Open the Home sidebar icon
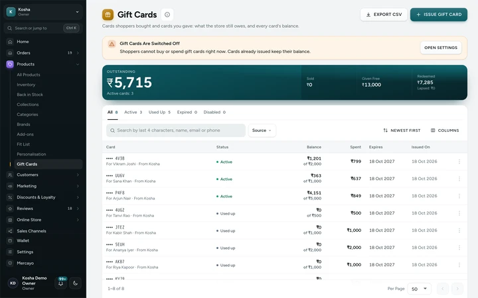 [x=10, y=42]
